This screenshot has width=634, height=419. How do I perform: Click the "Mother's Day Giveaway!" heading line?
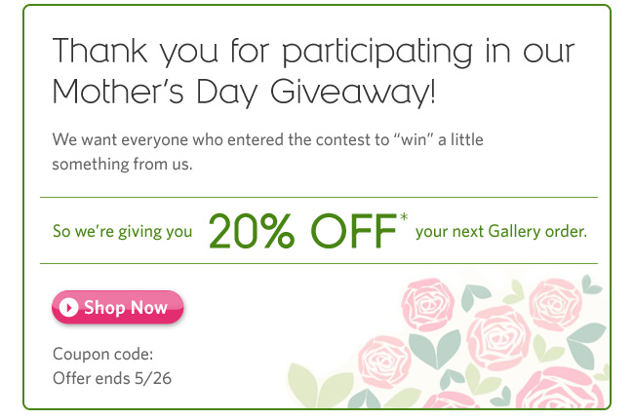coord(244,94)
